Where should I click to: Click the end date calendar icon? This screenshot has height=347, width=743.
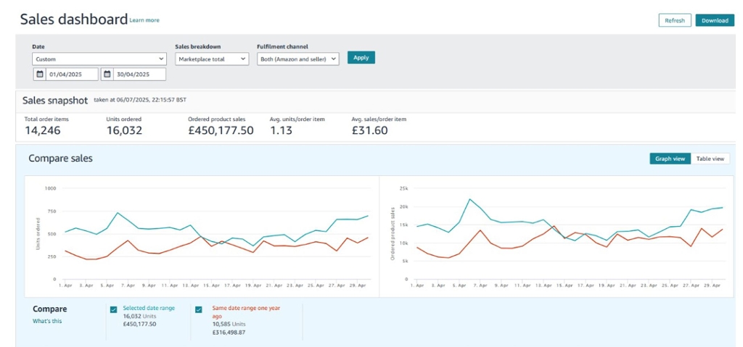coord(107,75)
